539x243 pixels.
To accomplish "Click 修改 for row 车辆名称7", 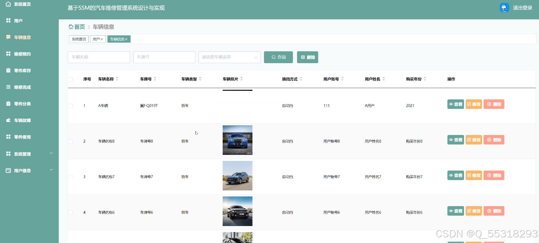I will pyautogui.click(x=474, y=176).
